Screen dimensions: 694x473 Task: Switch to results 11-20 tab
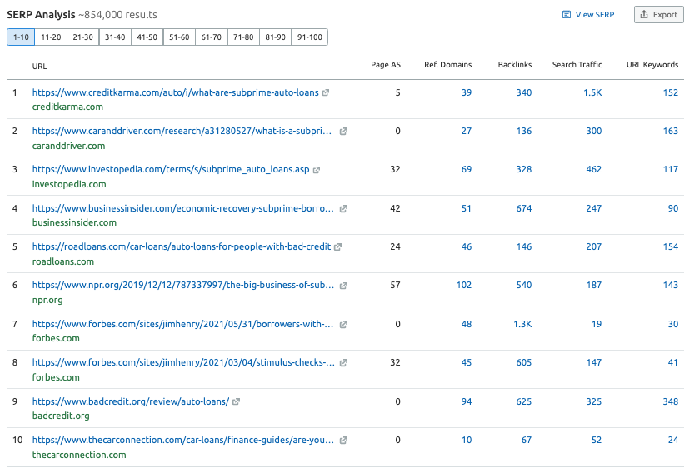tap(51, 37)
